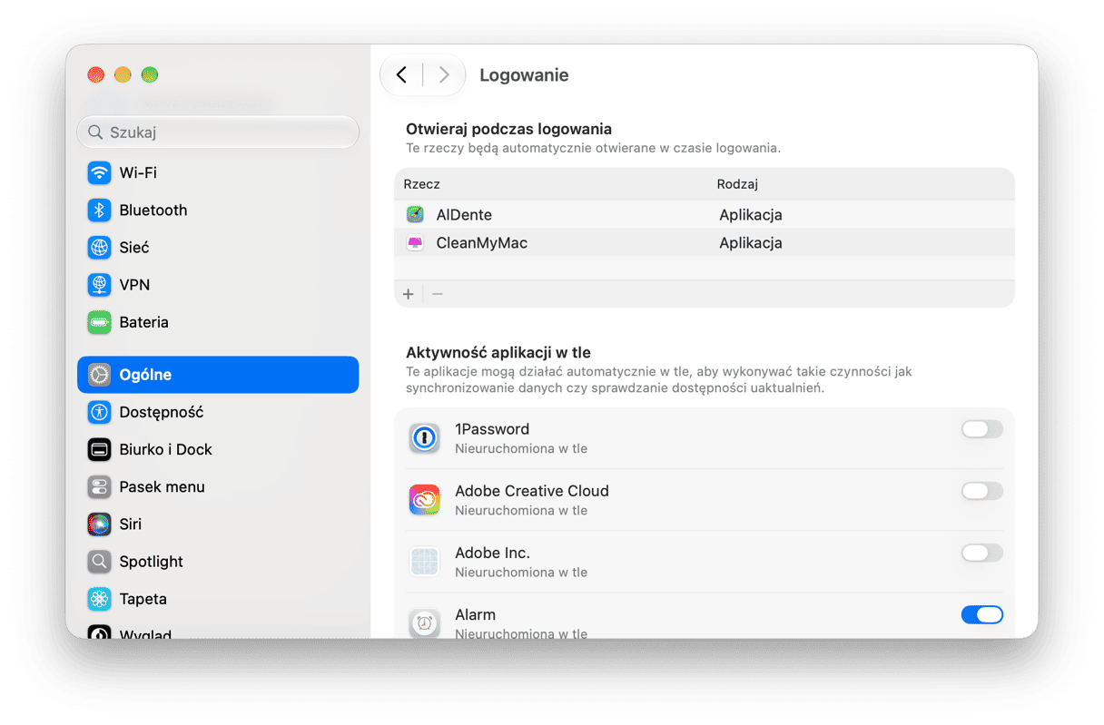Click the Alarm clock app icon
Image resolution: width=1104 pixels, height=725 pixels.
pos(424,623)
